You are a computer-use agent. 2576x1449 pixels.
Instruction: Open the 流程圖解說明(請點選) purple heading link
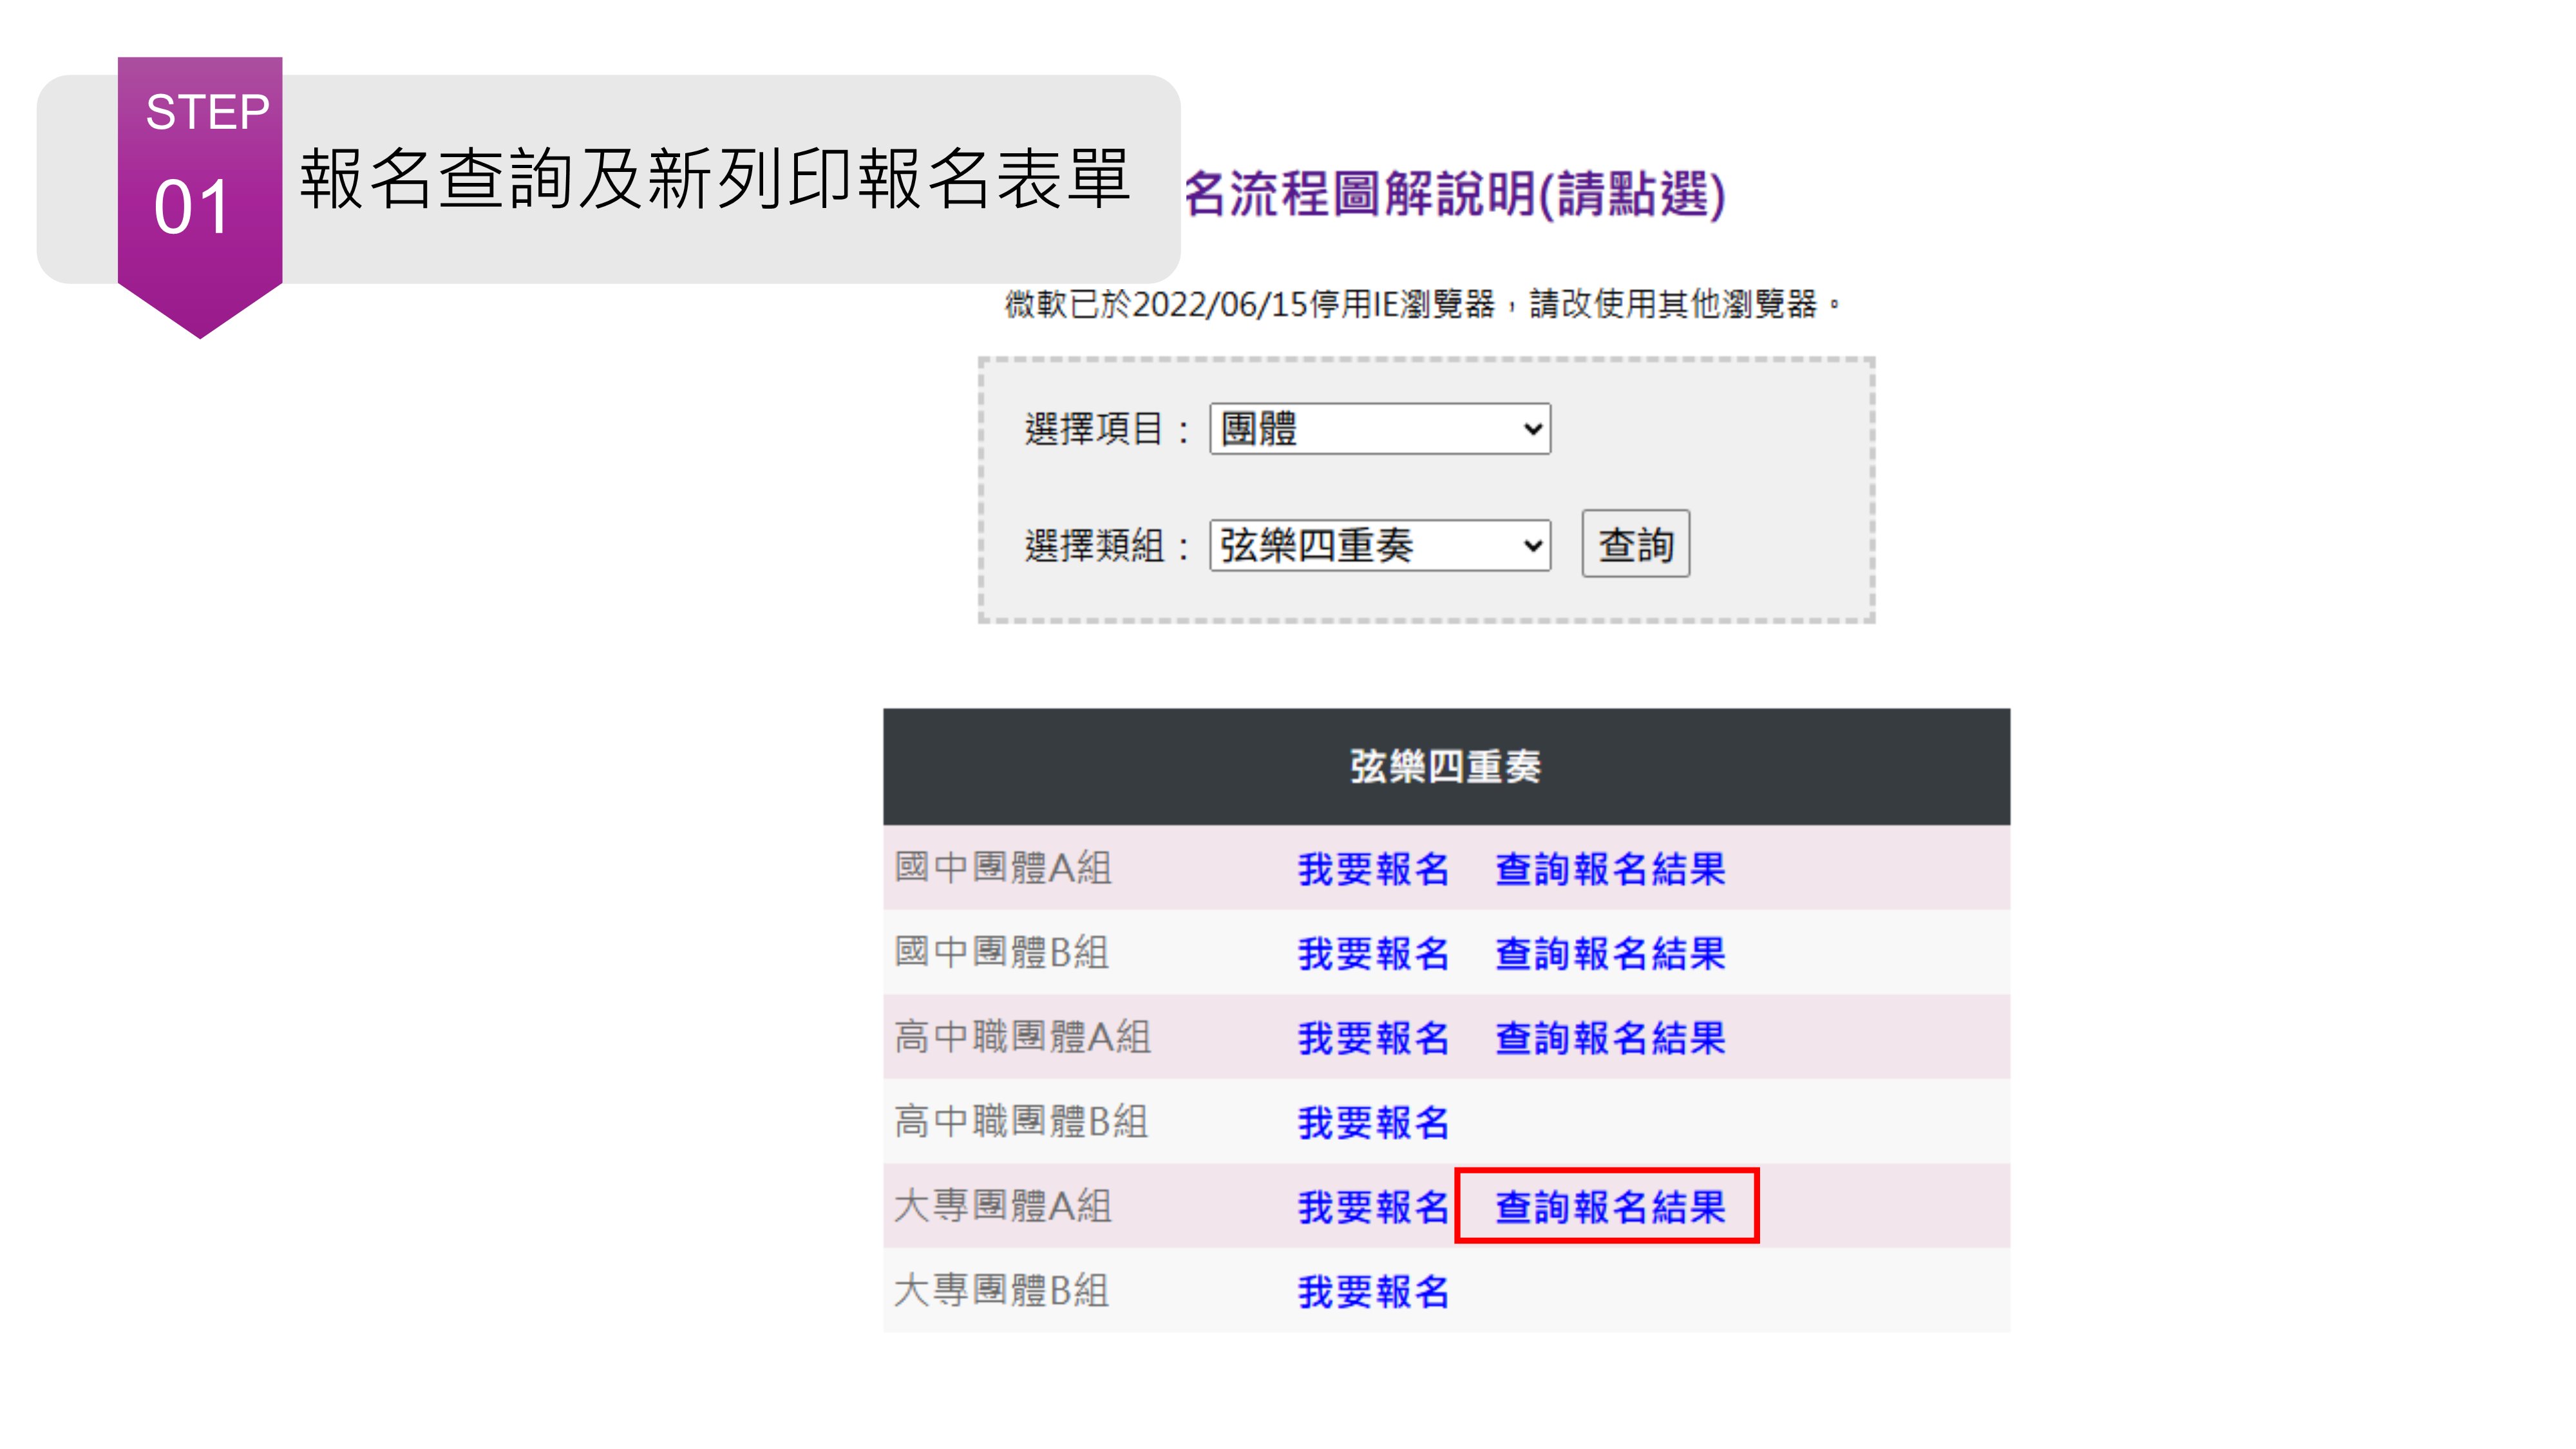[1455, 194]
